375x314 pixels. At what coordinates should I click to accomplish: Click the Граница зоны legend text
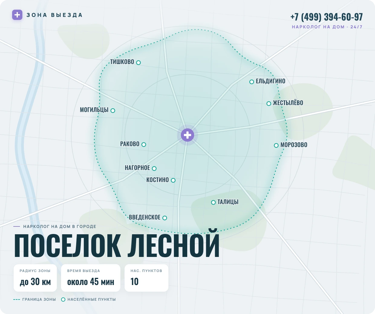pyautogui.click(x=39, y=300)
